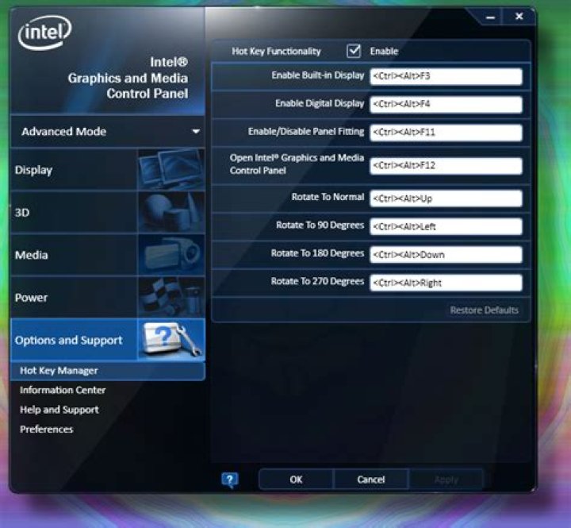Select the 3D shapes thumbnail icon
This screenshot has width=571, height=528.
click(x=171, y=212)
